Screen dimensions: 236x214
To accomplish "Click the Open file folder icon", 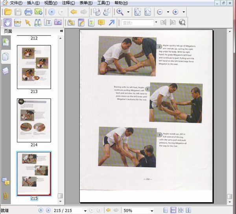I will 7,12.
